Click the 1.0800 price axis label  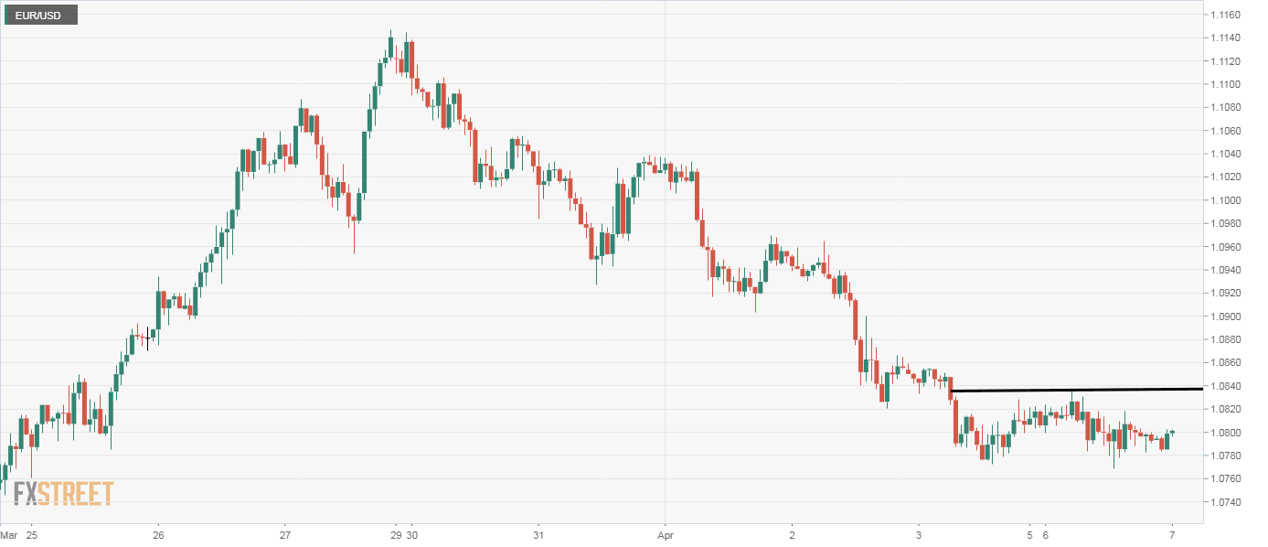click(x=1226, y=434)
